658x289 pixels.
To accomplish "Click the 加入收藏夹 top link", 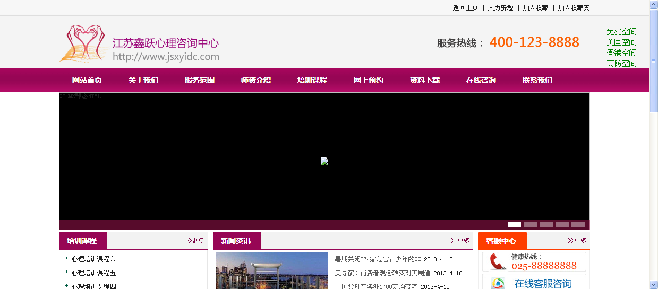I will pyautogui.click(x=574, y=8).
